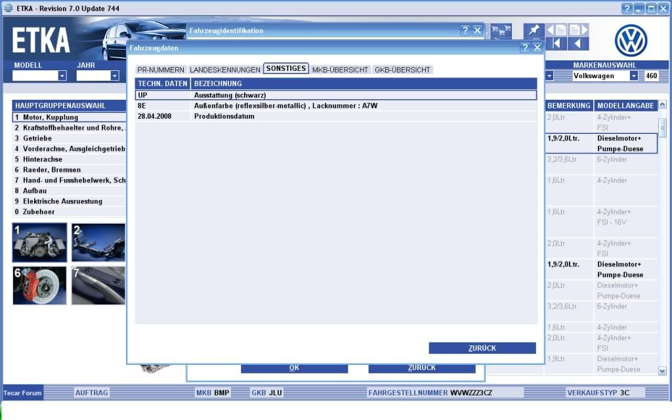Select main group 2 Kraftstoffbehaelter und Rohre
This screenshot has width=672, height=420.
[70, 128]
